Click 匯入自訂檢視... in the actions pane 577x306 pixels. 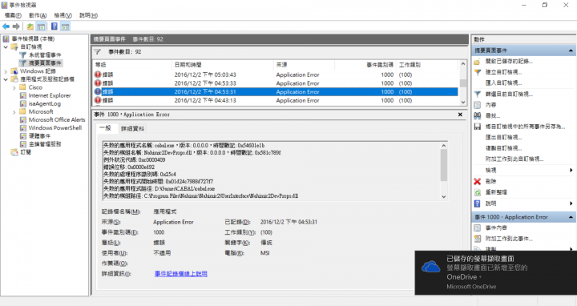click(503, 83)
